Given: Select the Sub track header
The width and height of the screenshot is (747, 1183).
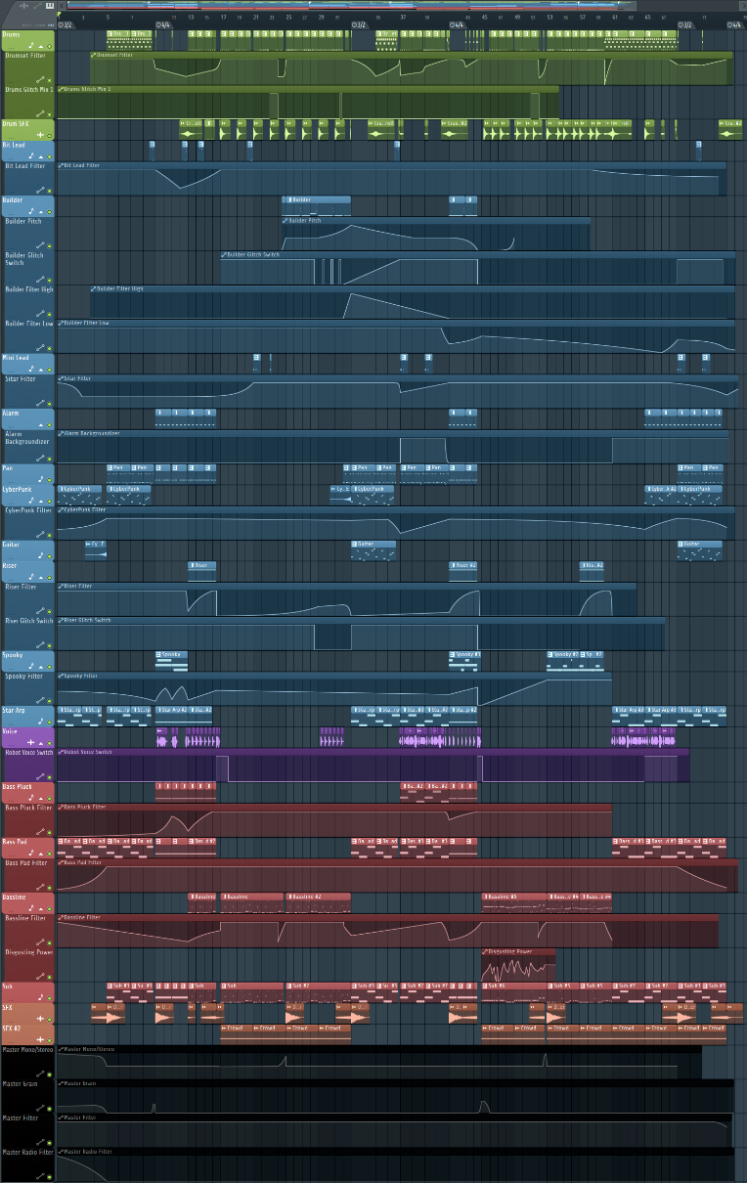Looking at the screenshot, I should (x=27, y=992).
